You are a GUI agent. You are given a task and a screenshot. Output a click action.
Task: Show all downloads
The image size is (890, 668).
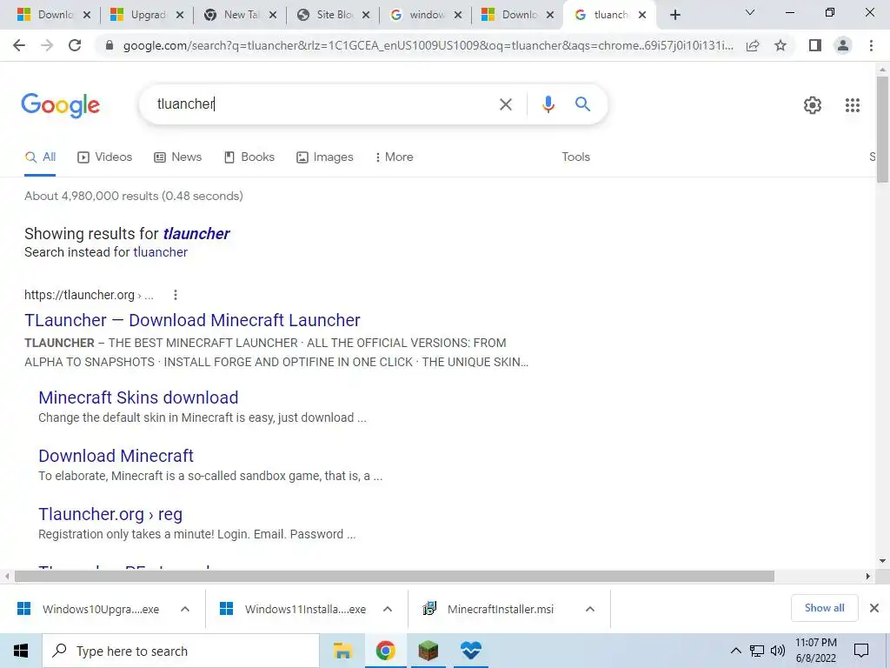(824, 608)
